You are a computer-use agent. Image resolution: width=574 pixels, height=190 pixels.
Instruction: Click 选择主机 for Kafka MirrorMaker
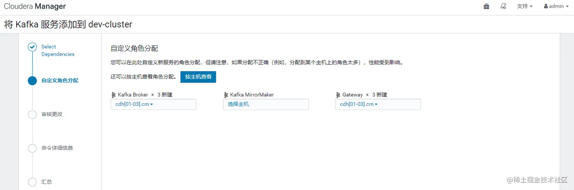[266, 104]
